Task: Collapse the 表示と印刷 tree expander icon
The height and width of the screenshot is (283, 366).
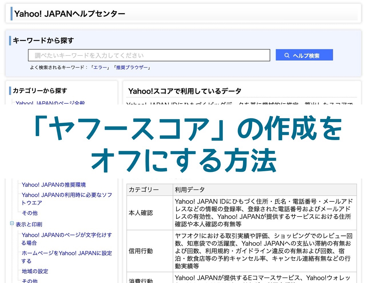Action: click(x=12, y=223)
